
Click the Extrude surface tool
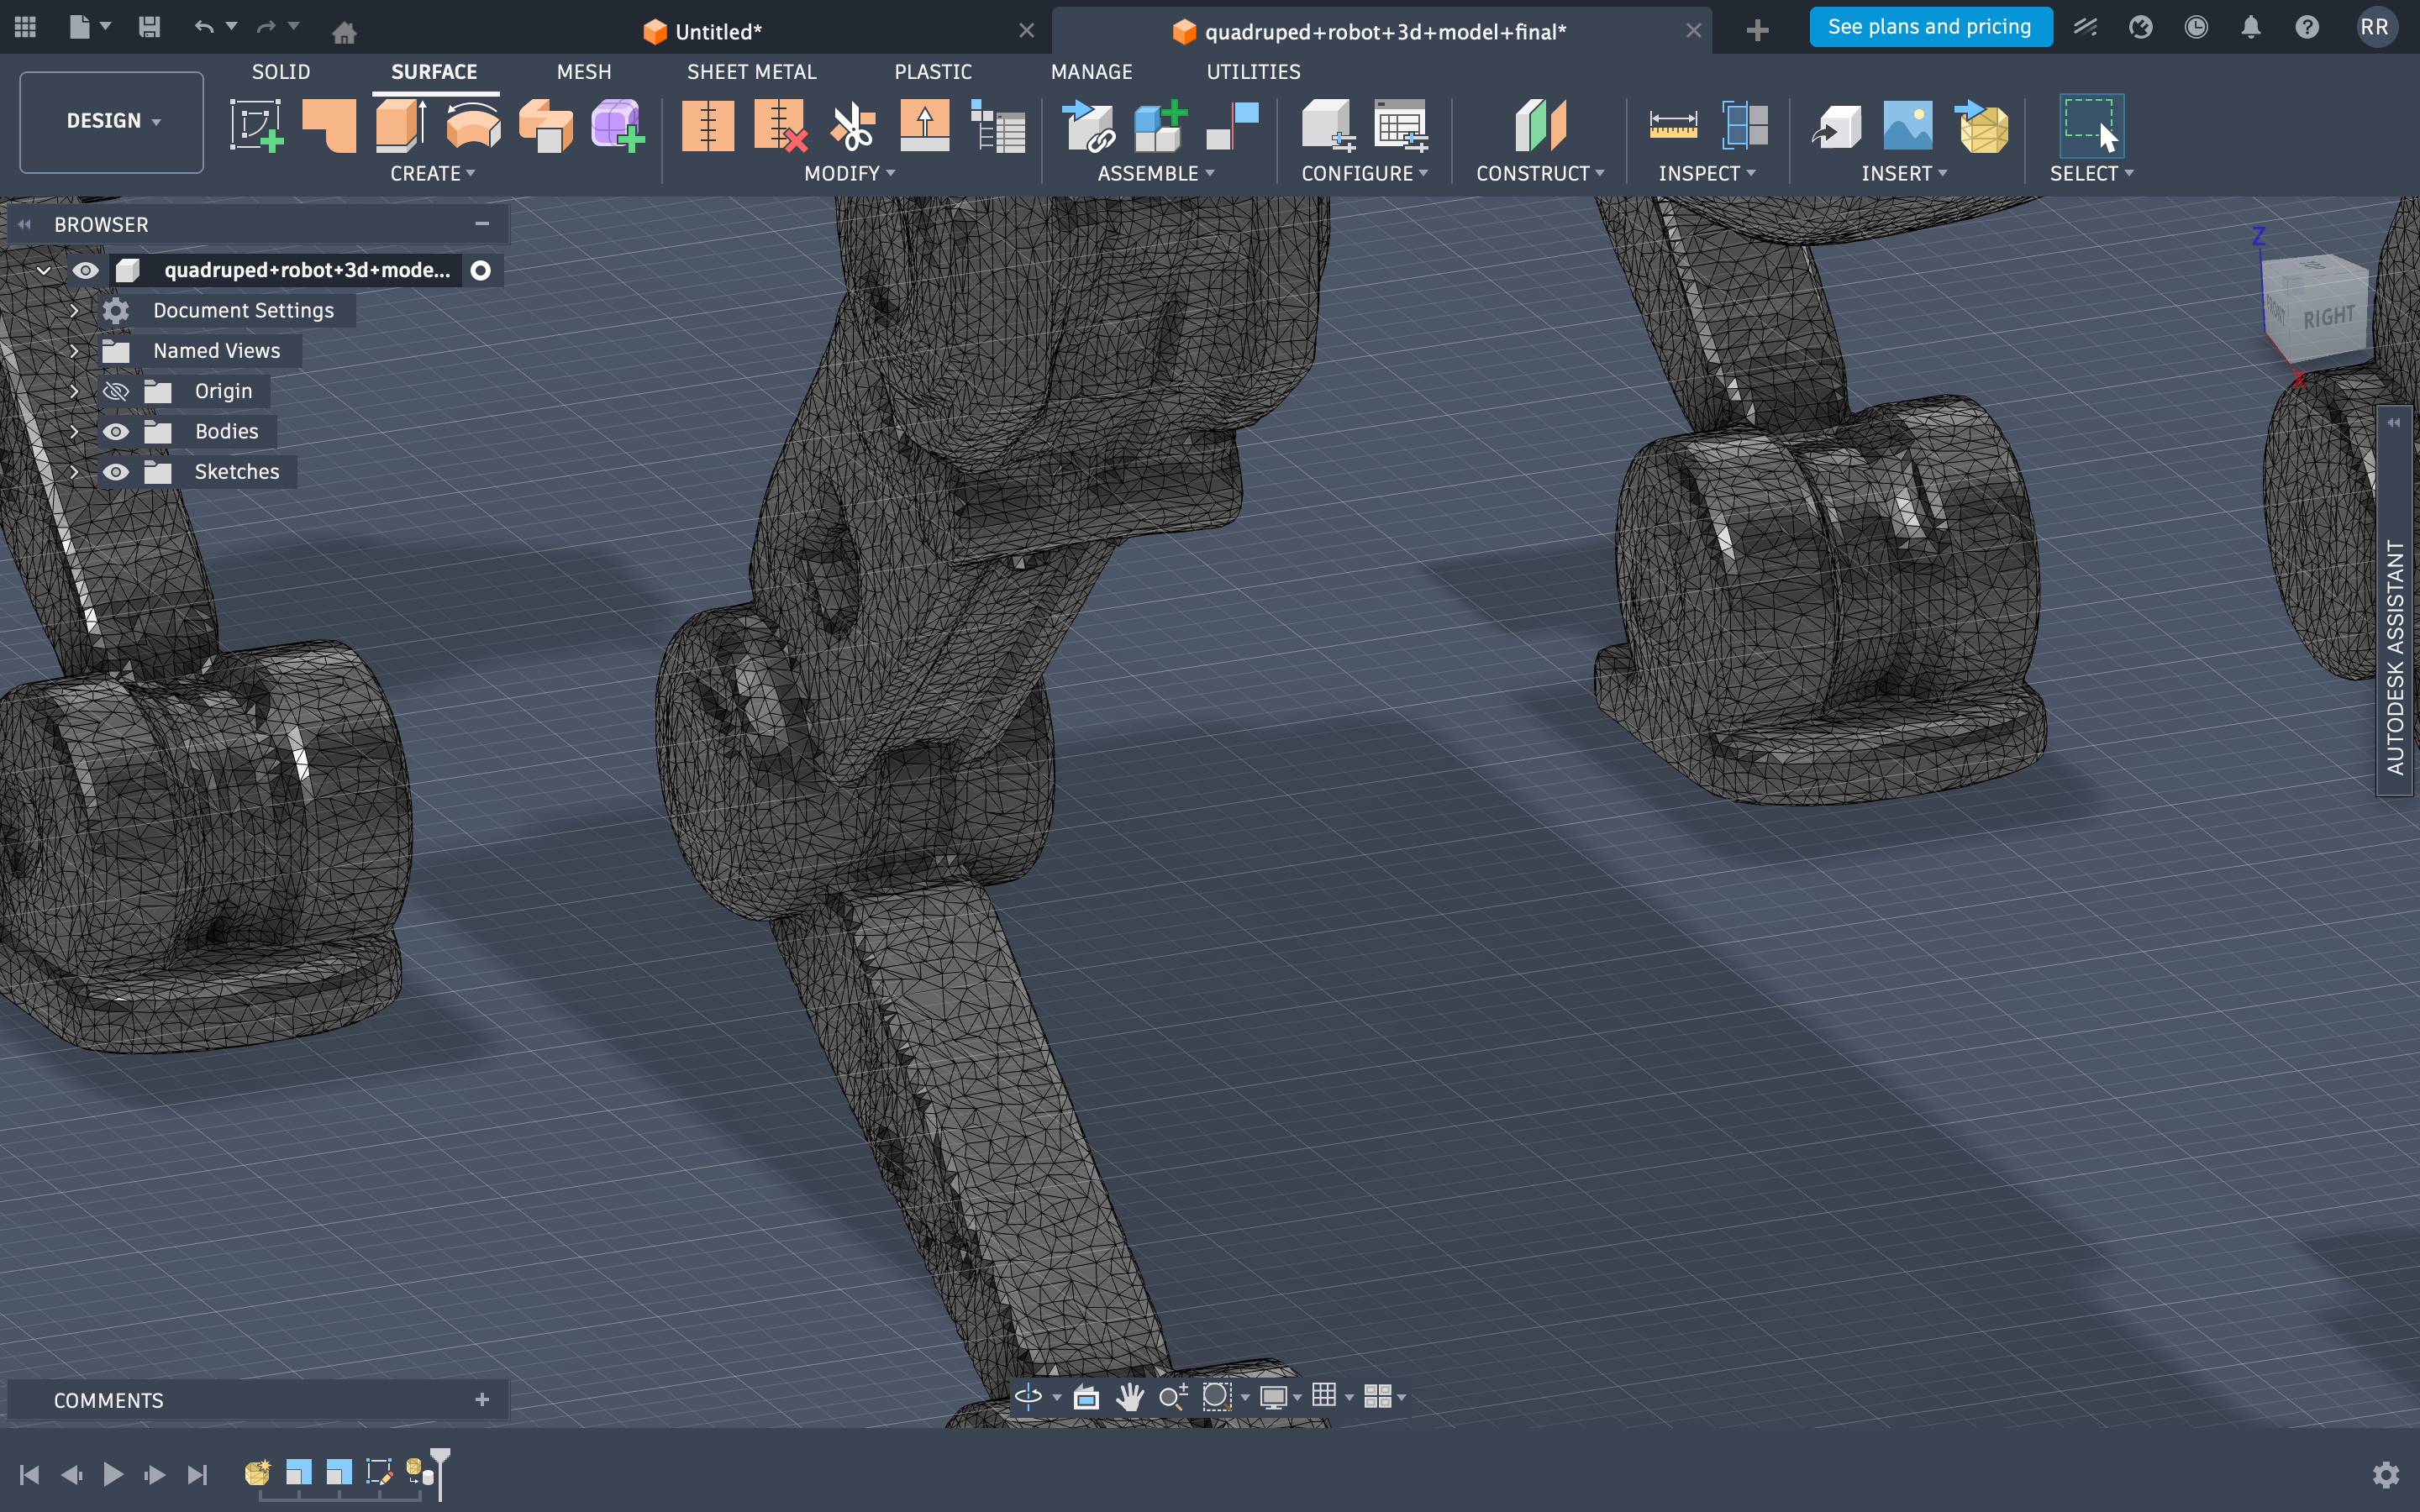[401, 126]
